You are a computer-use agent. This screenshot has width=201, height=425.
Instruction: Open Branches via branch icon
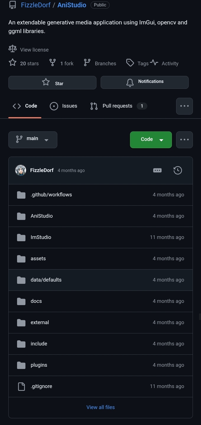pyautogui.click(x=87, y=62)
